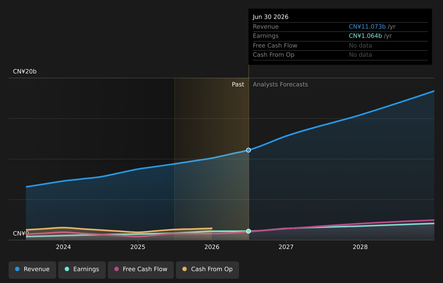Viewport: 443px width, 283px height.
Task: Select the Revenue data point marker on the blue line
Action: tap(249, 150)
